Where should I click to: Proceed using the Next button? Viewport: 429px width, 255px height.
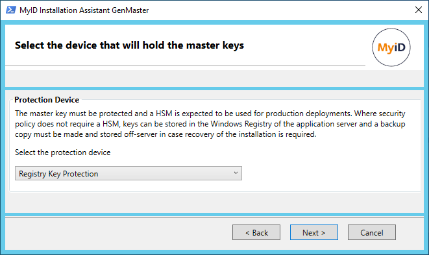[314, 232]
